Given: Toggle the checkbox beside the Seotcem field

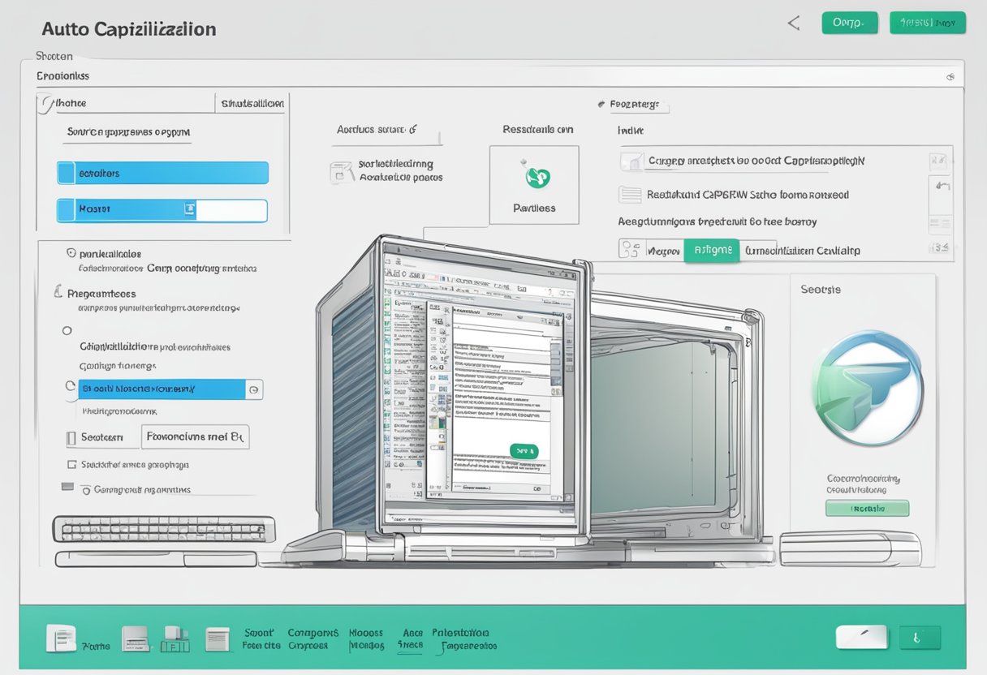Looking at the screenshot, I should (x=71, y=436).
